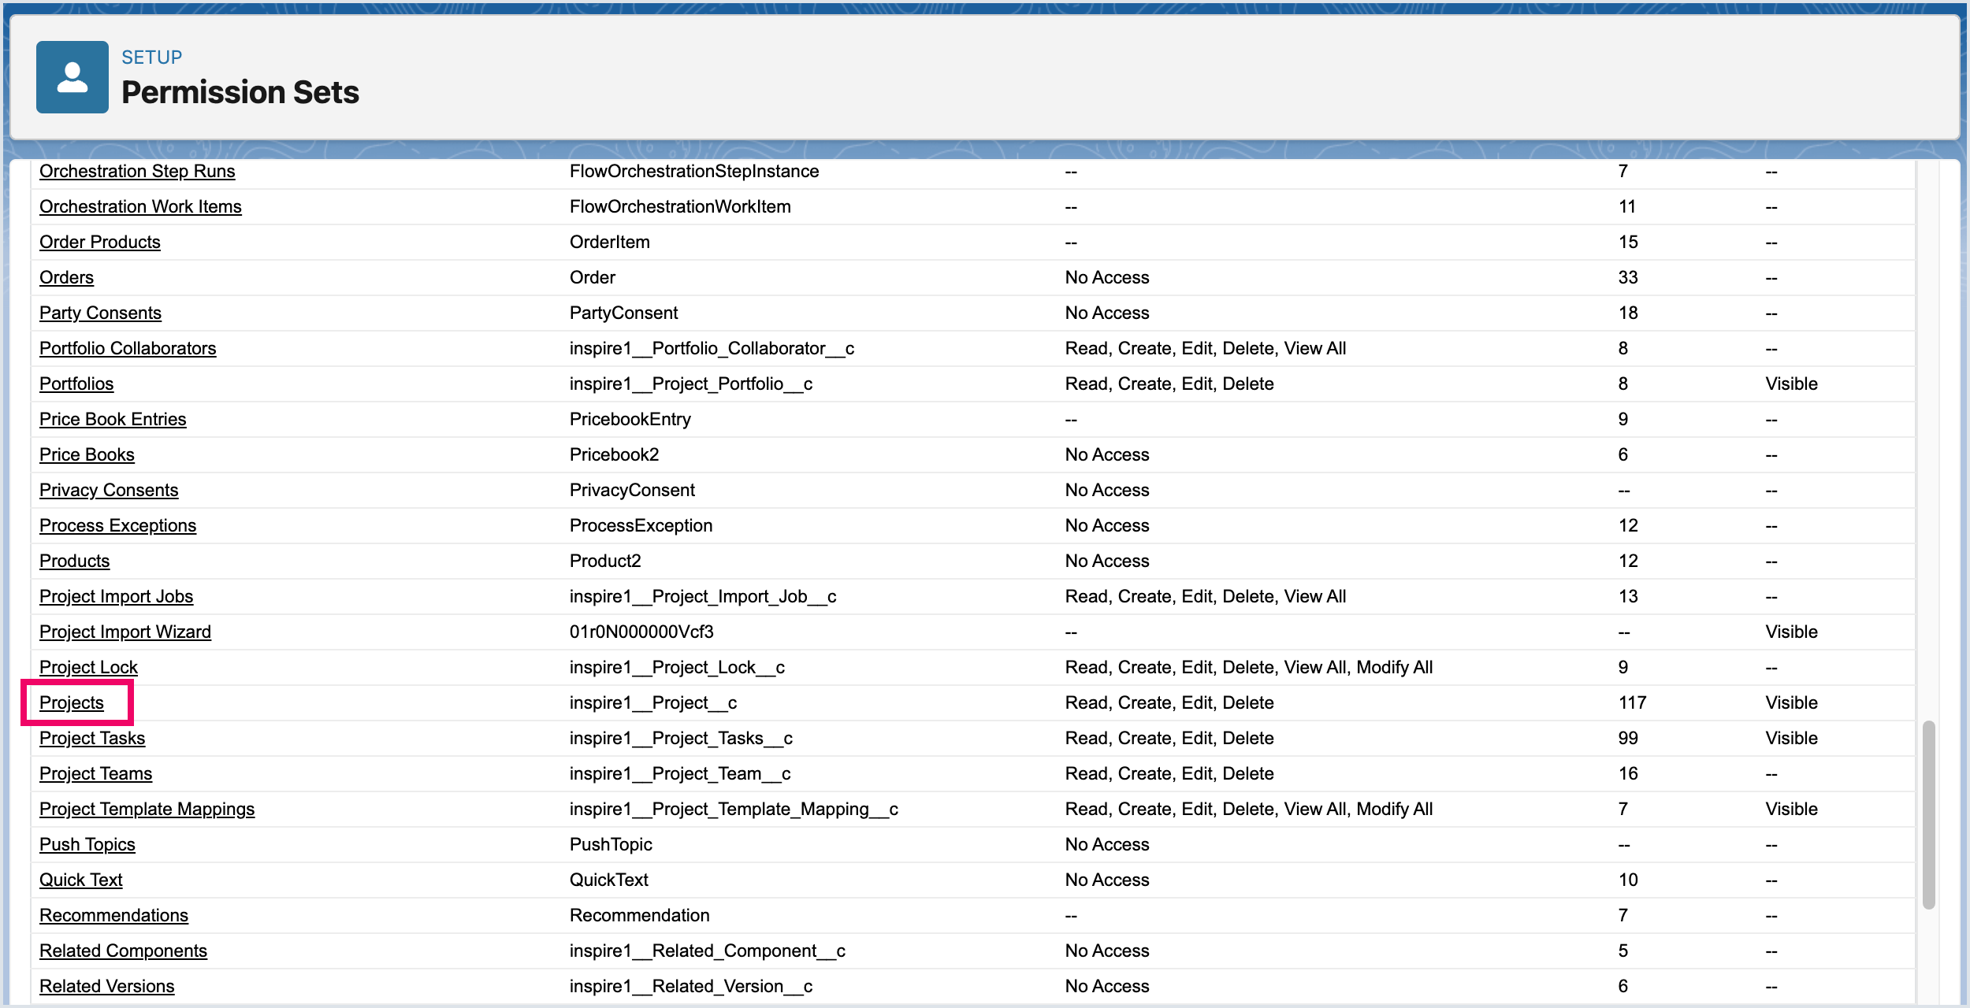This screenshot has width=1970, height=1008.
Task: Click the 33 field count for Orders
Action: click(x=1628, y=277)
